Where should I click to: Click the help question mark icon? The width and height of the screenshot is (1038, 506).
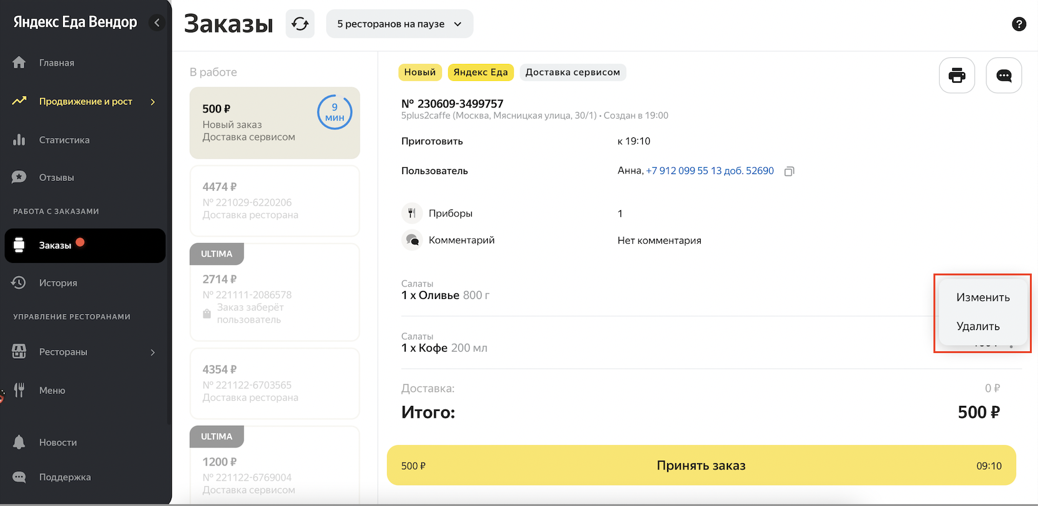click(1019, 24)
